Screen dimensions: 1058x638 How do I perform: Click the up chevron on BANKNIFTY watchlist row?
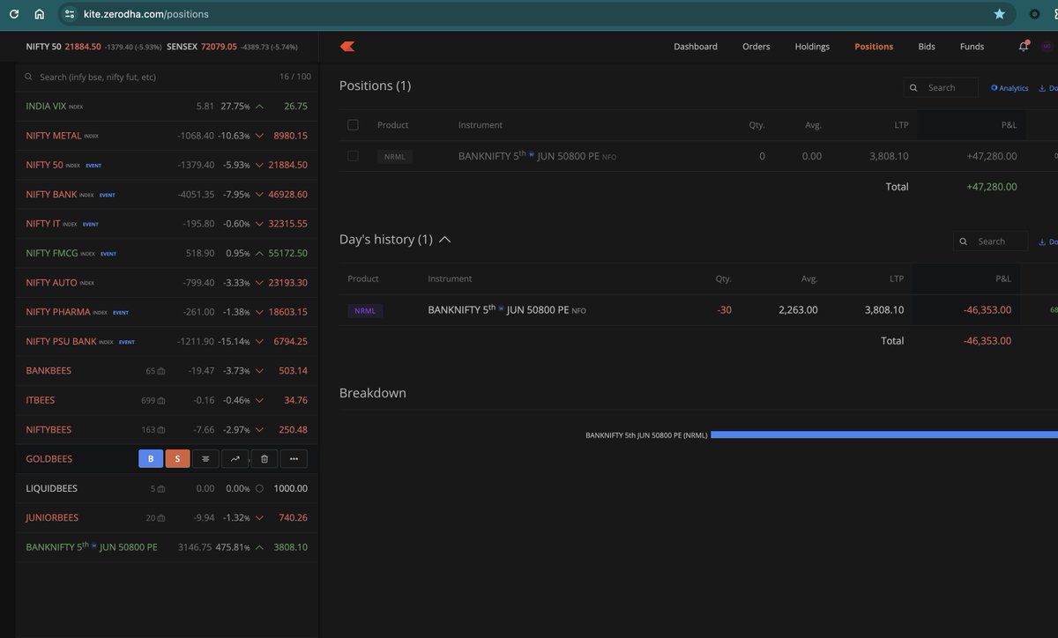click(x=259, y=547)
